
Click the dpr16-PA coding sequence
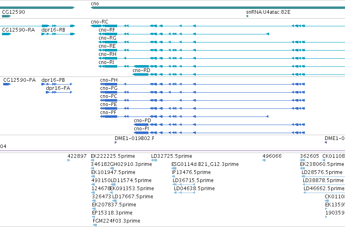pos(59,92)
